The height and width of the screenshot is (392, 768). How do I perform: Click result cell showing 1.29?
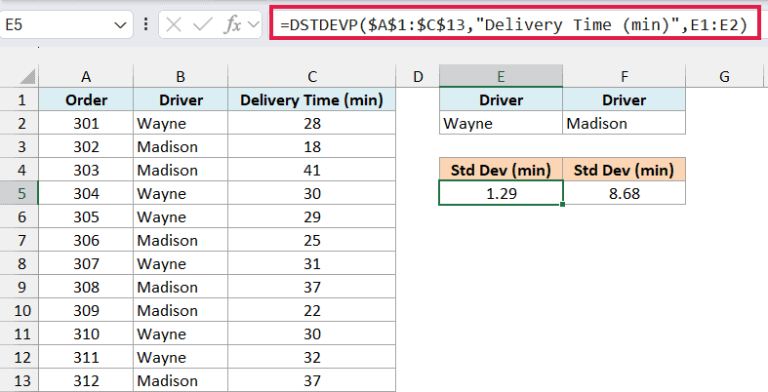coord(501,193)
